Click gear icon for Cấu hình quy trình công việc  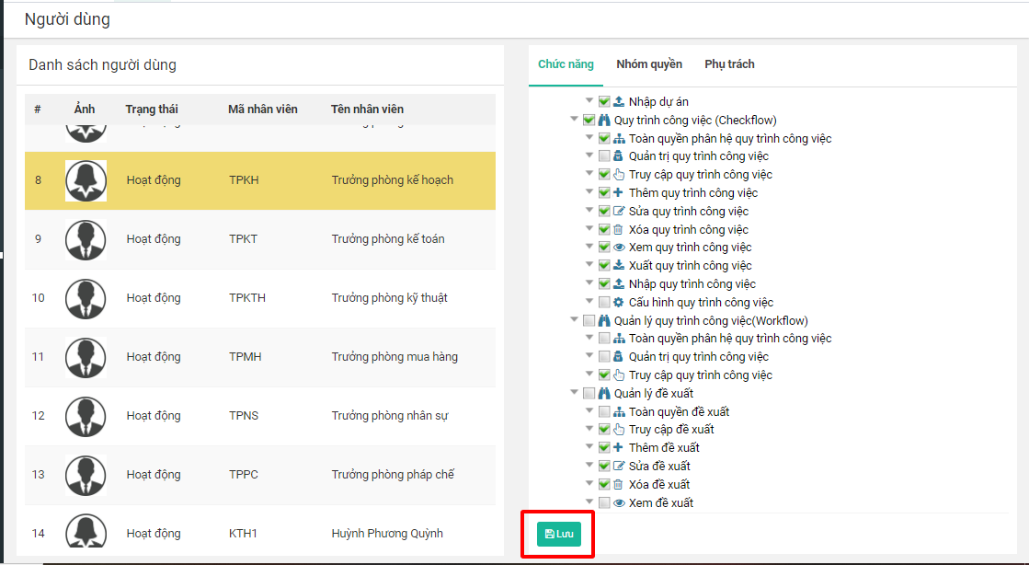click(x=619, y=303)
